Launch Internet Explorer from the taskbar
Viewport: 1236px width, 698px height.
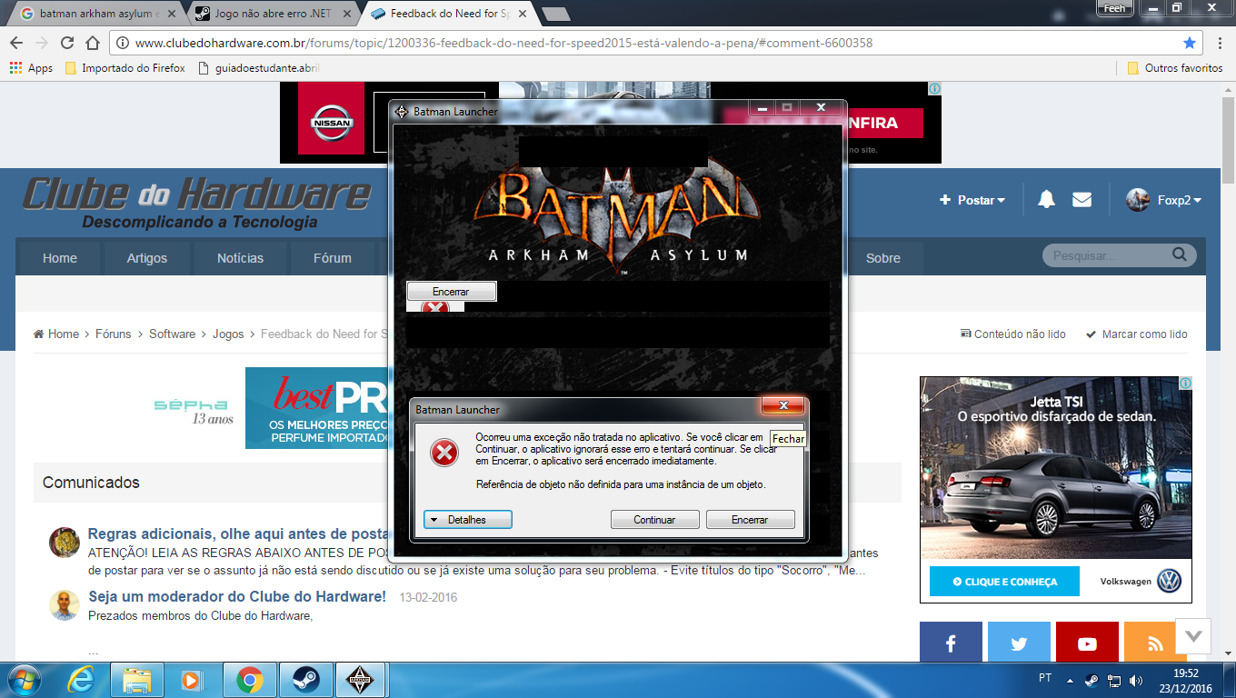tap(83, 680)
